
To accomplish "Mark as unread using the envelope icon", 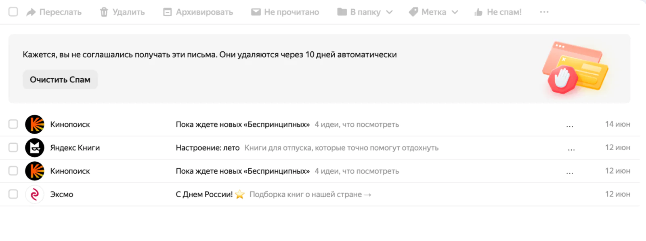I will [256, 12].
